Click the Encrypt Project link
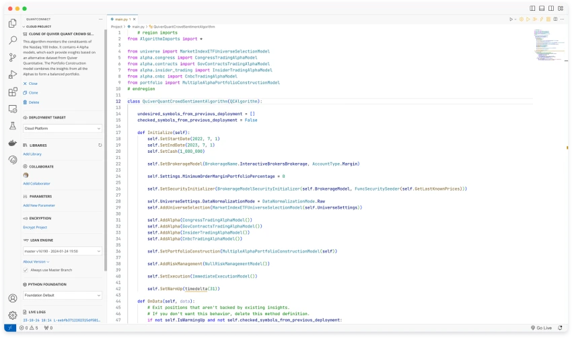This screenshot has width=572, height=338. 35,228
